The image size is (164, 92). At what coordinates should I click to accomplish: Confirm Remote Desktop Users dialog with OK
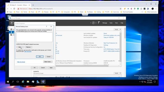coord(40,56)
